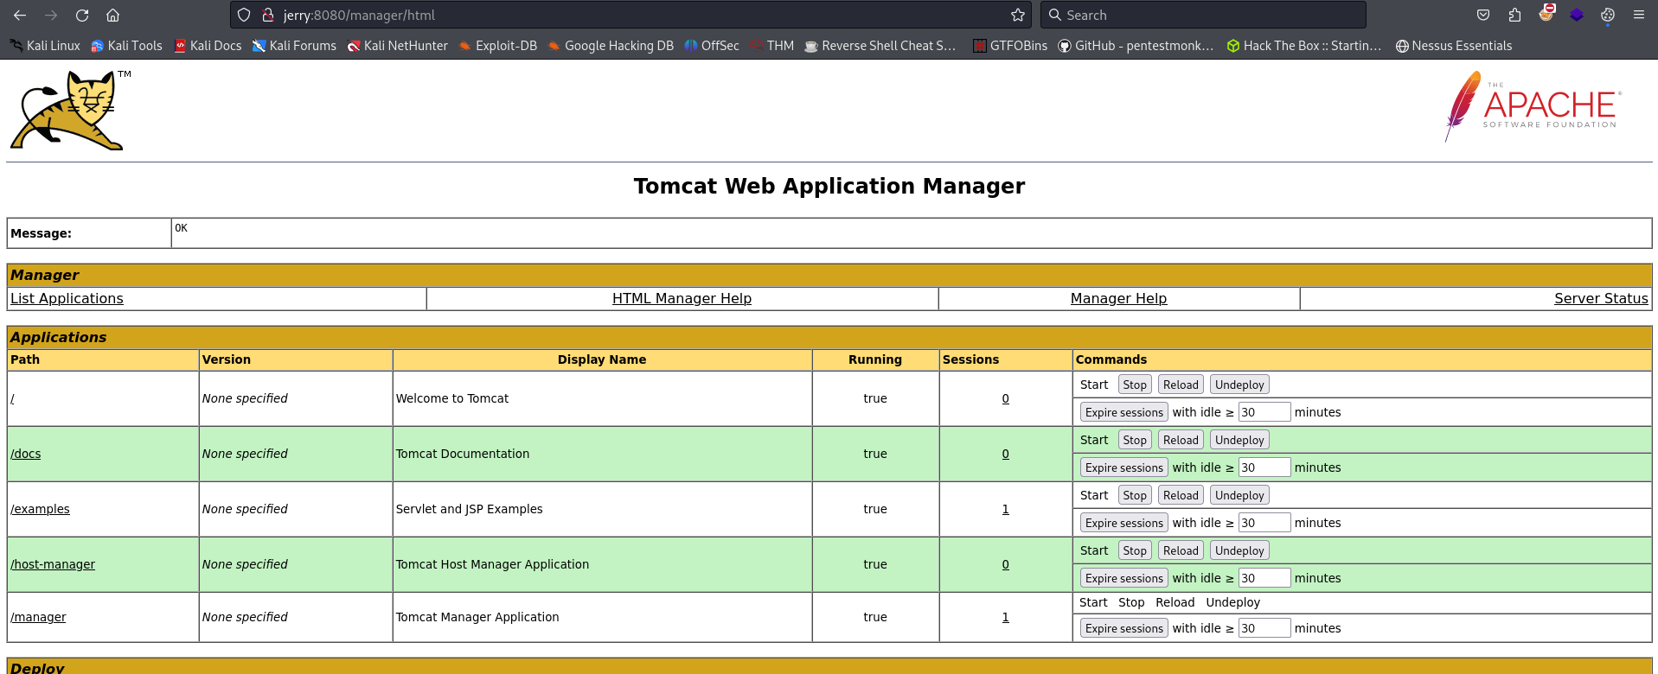Bookmark this page with star icon

tap(1018, 15)
